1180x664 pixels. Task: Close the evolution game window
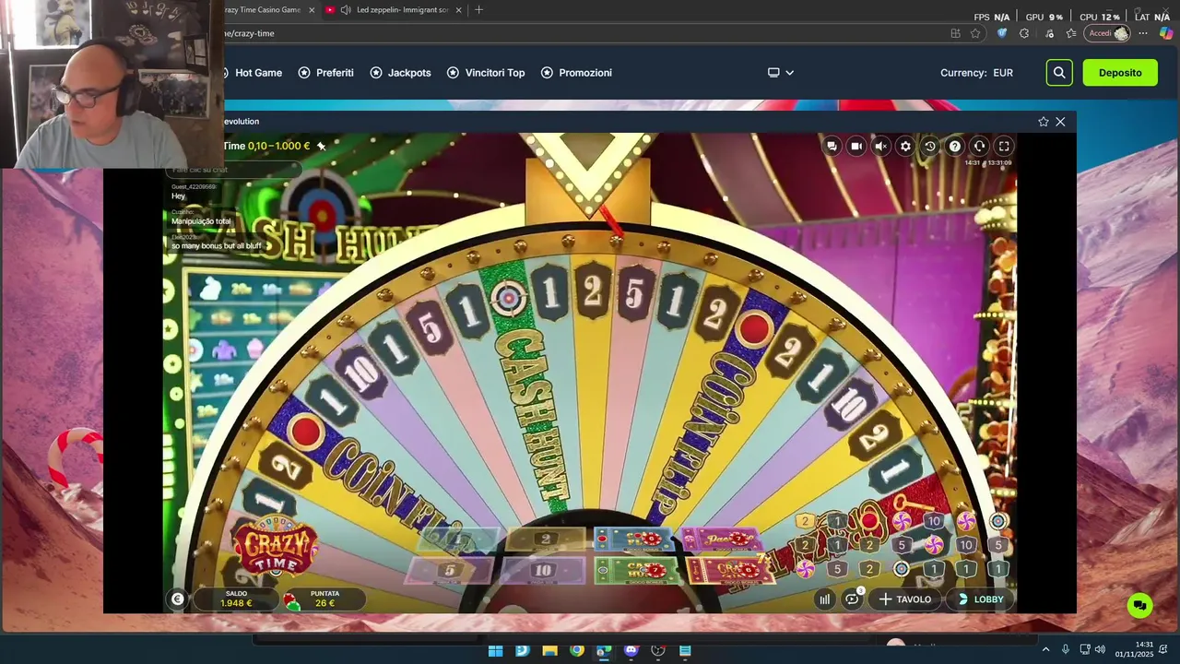pyautogui.click(x=1060, y=122)
